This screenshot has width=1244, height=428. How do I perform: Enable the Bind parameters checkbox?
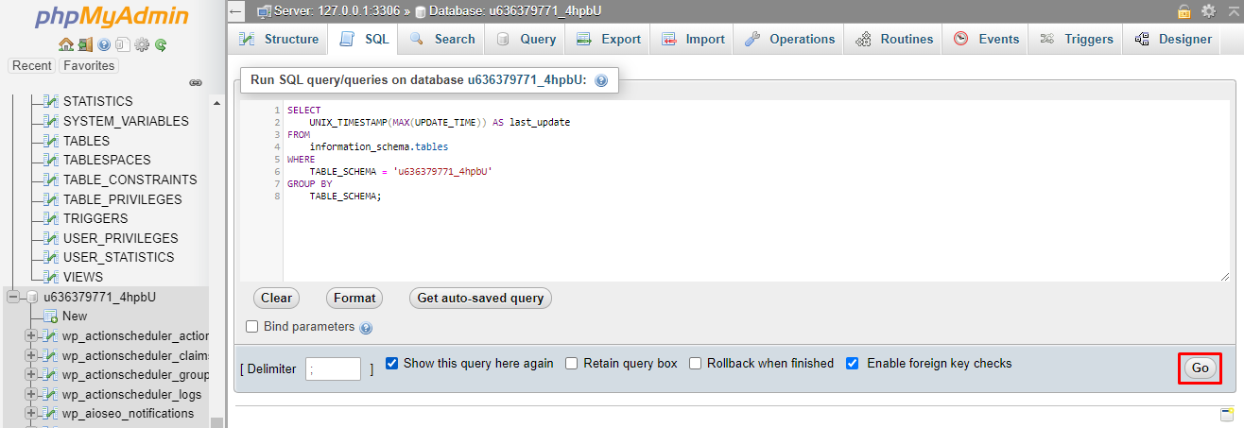pos(251,327)
